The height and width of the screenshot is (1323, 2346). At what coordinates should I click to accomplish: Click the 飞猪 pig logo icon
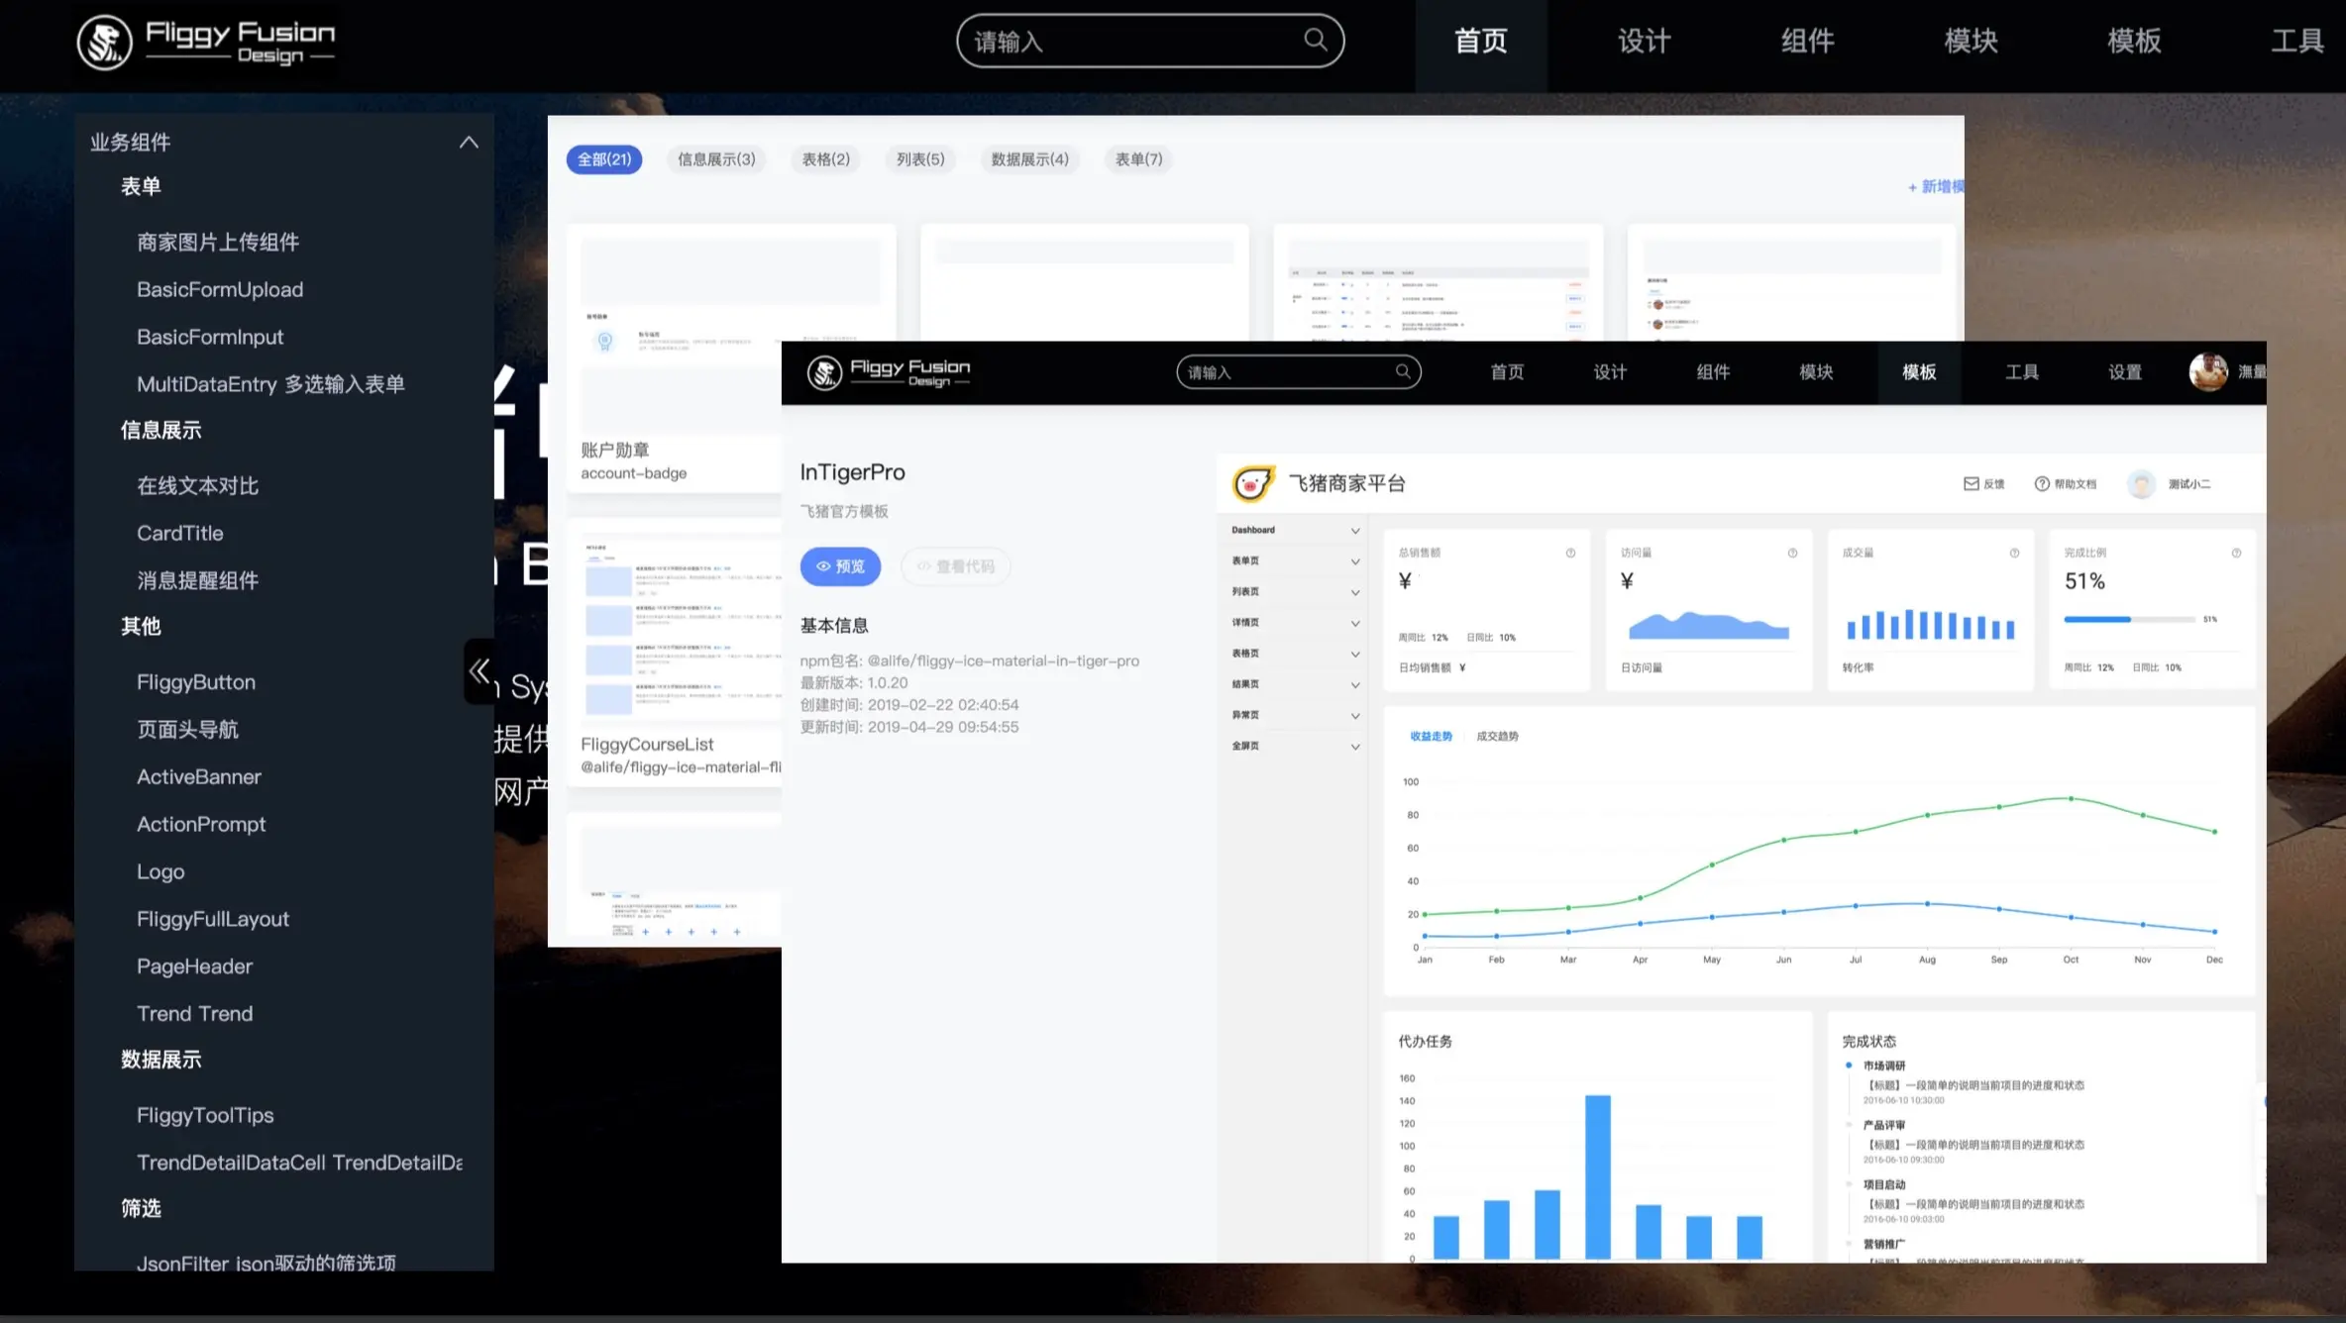(1252, 483)
